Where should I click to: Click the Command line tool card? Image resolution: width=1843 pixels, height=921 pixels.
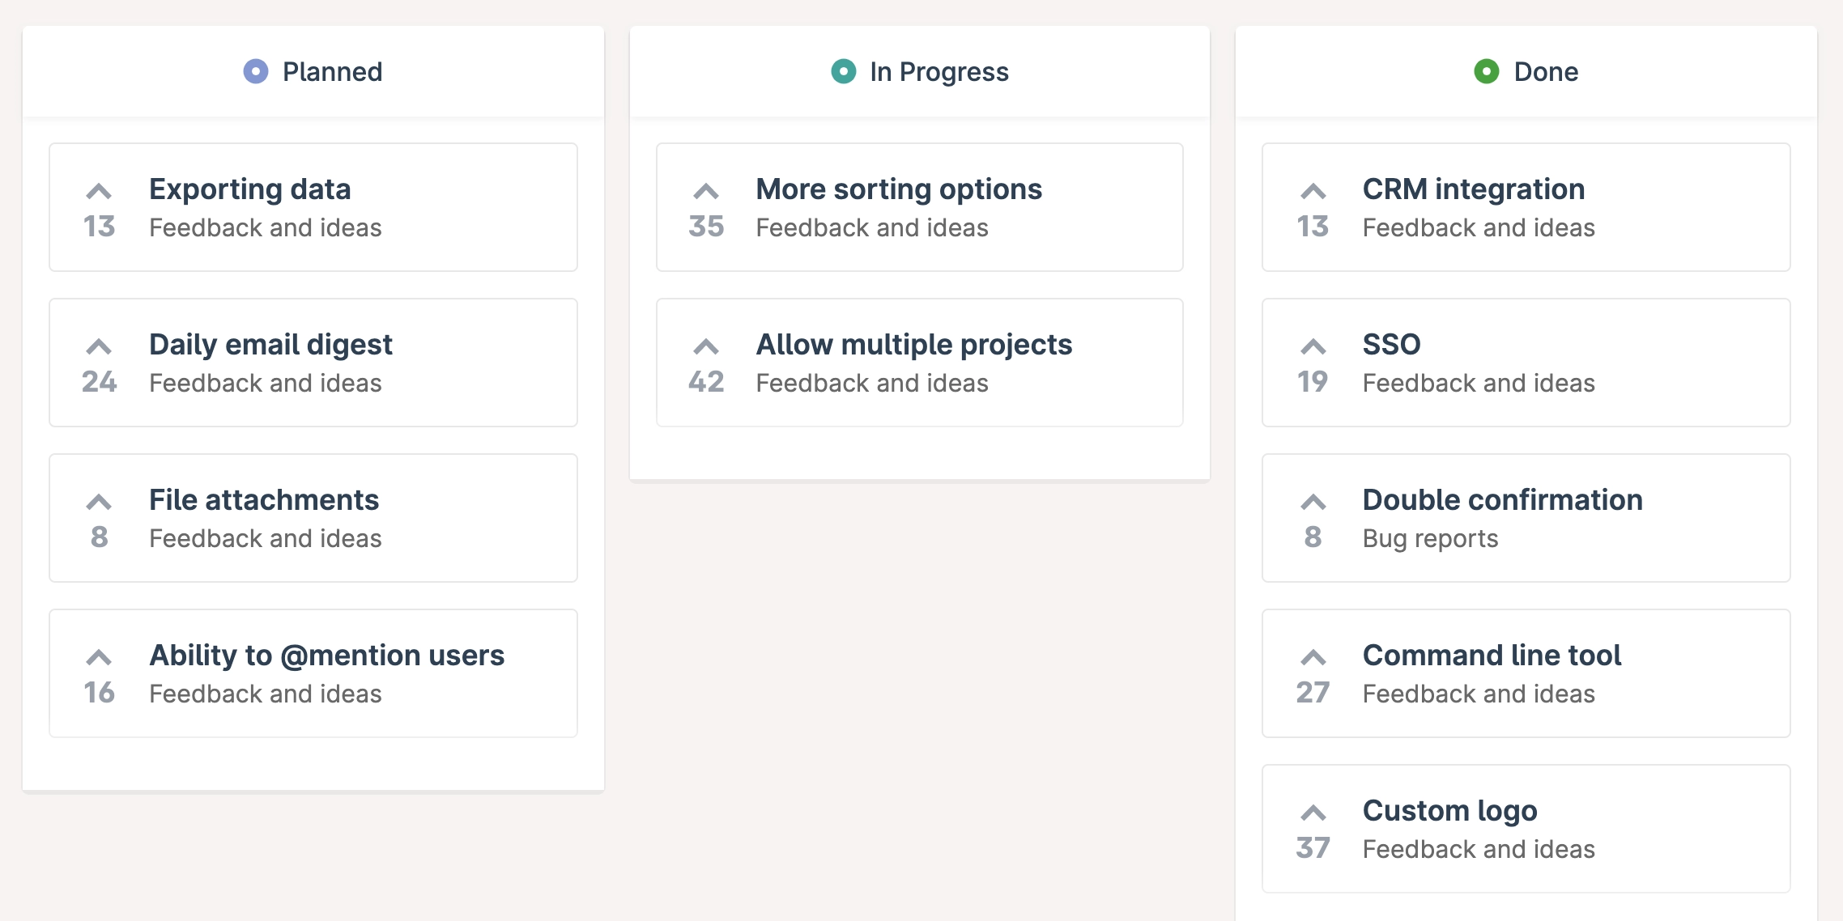tap(1684, 673)
